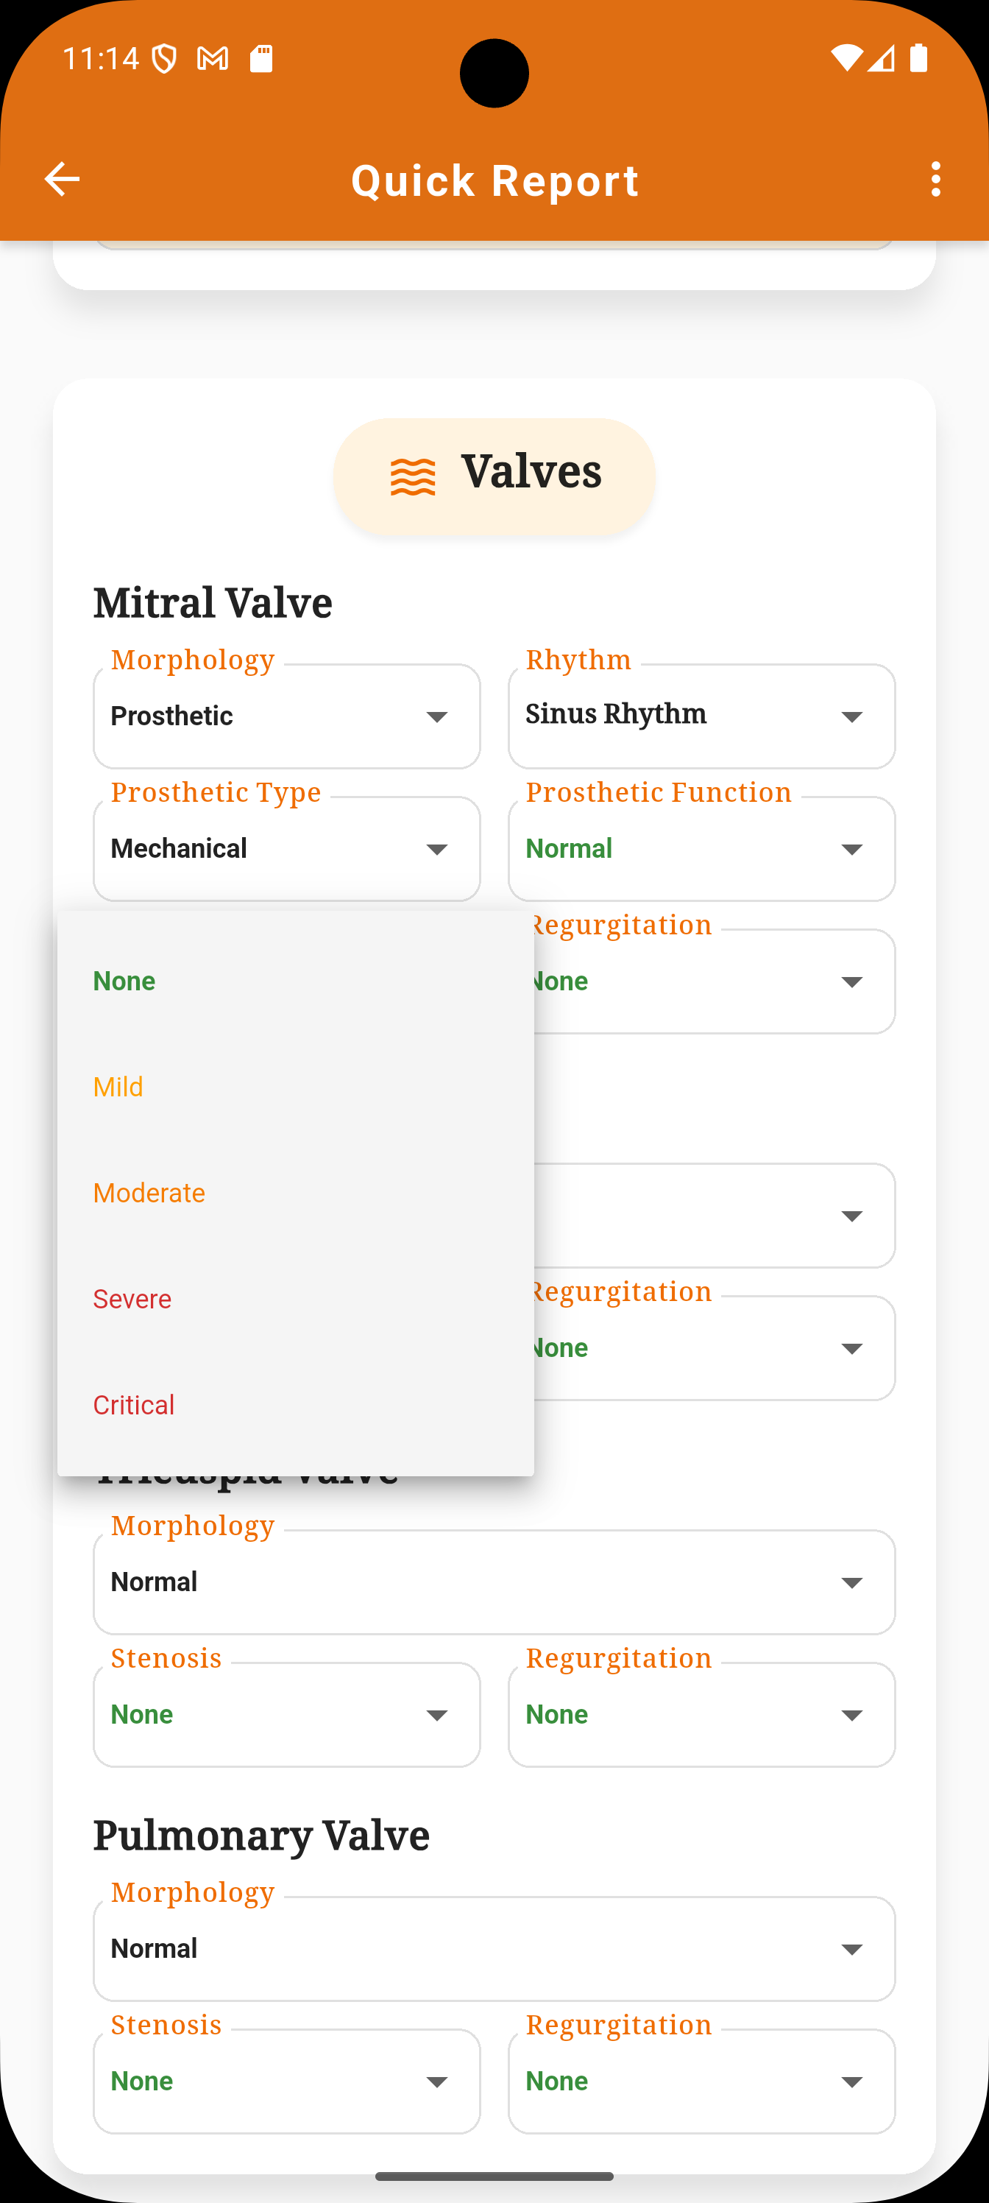Screen dimensions: 989x2203
Task: Tap the back arrow icon
Action: (x=62, y=180)
